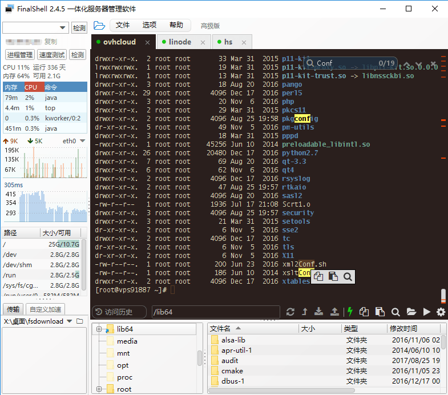Click the upload icon in file toolbar
This screenshot has width=448, height=395.
pos(334,312)
